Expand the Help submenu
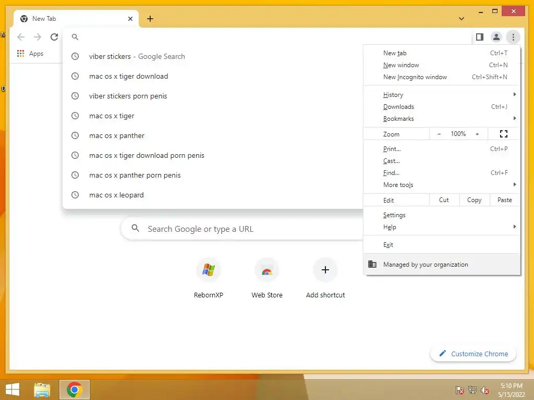534x400 pixels. 442,227
